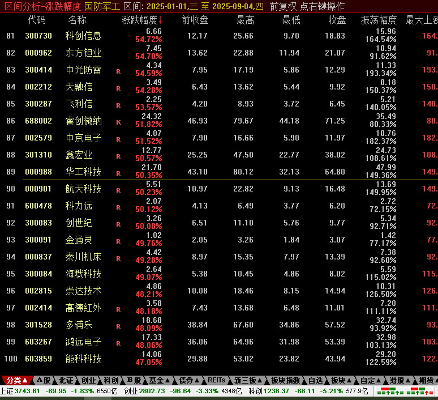
Task: Expand the 板块 tab menu
Action: 341,380
